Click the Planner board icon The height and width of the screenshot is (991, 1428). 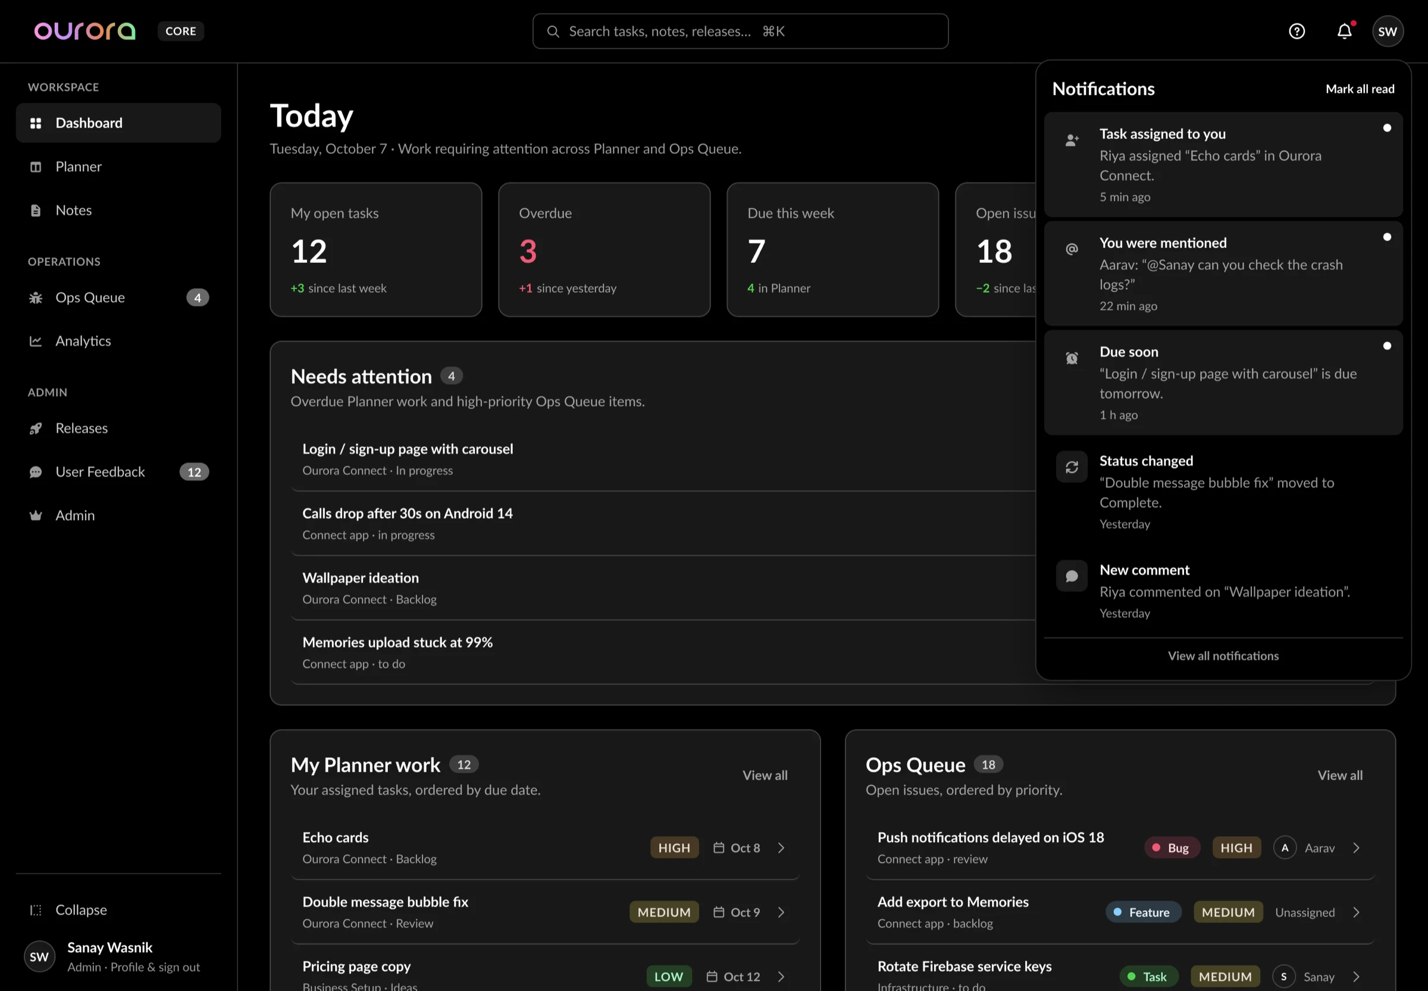coord(36,167)
